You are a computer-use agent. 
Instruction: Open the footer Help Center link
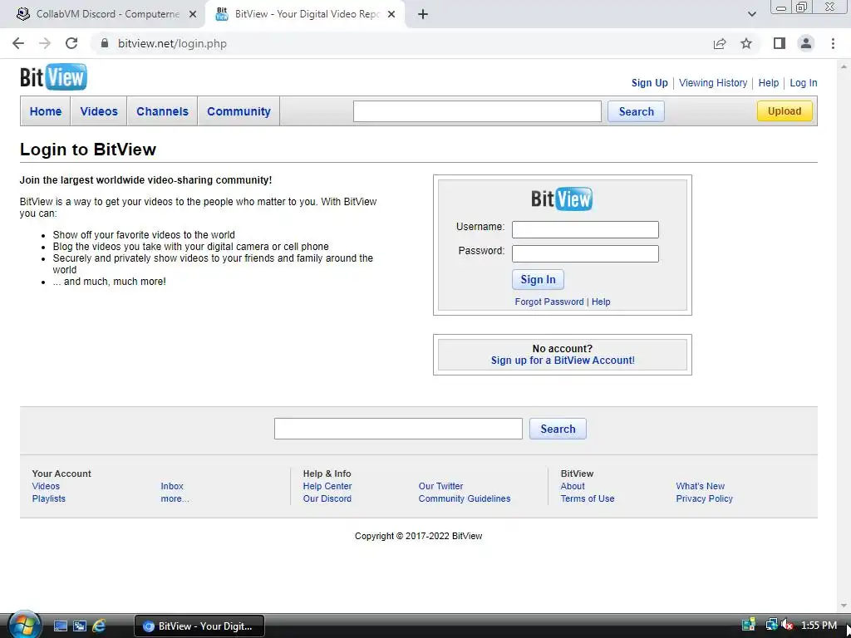(x=327, y=486)
